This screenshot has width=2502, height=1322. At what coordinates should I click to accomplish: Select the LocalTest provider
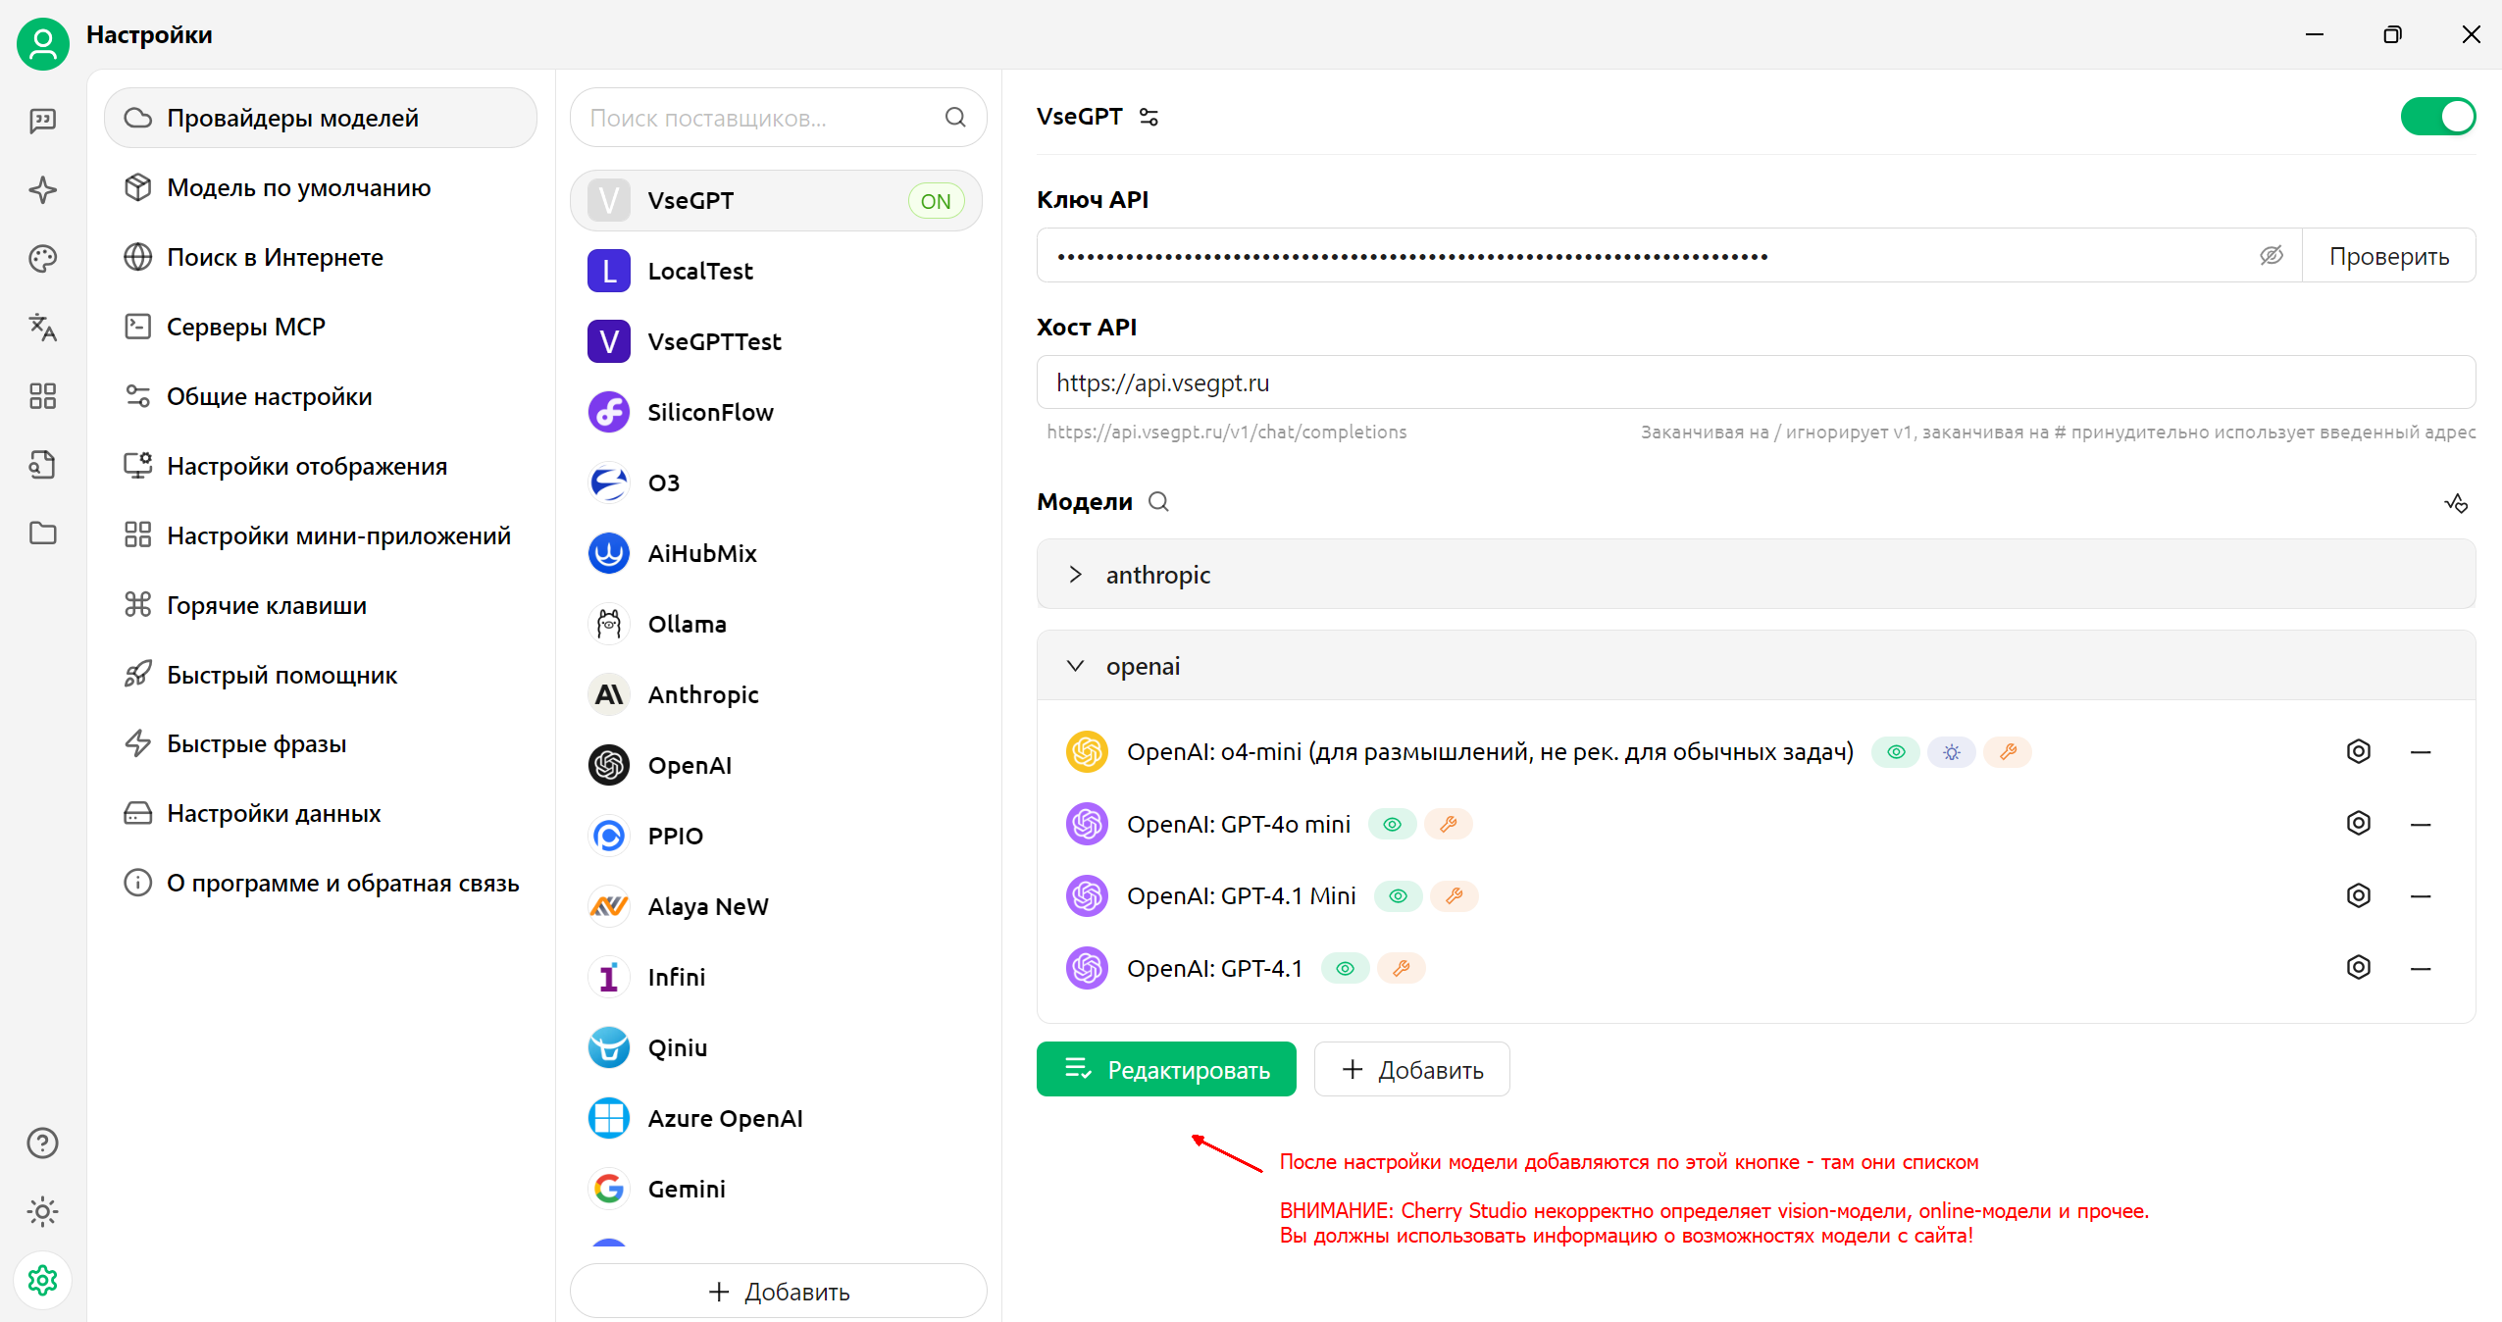click(776, 271)
